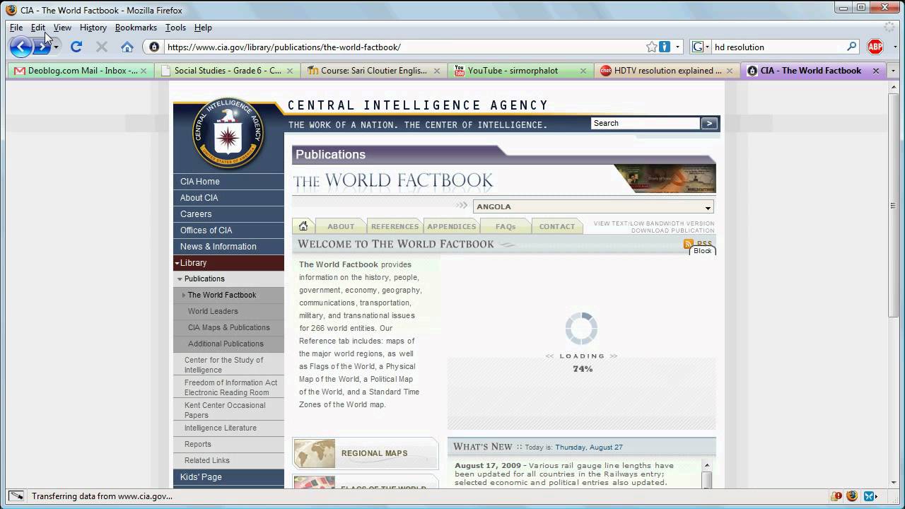Close the Social Studies Grade 6 tab
The width and height of the screenshot is (905, 509).
click(x=290, y=71)
